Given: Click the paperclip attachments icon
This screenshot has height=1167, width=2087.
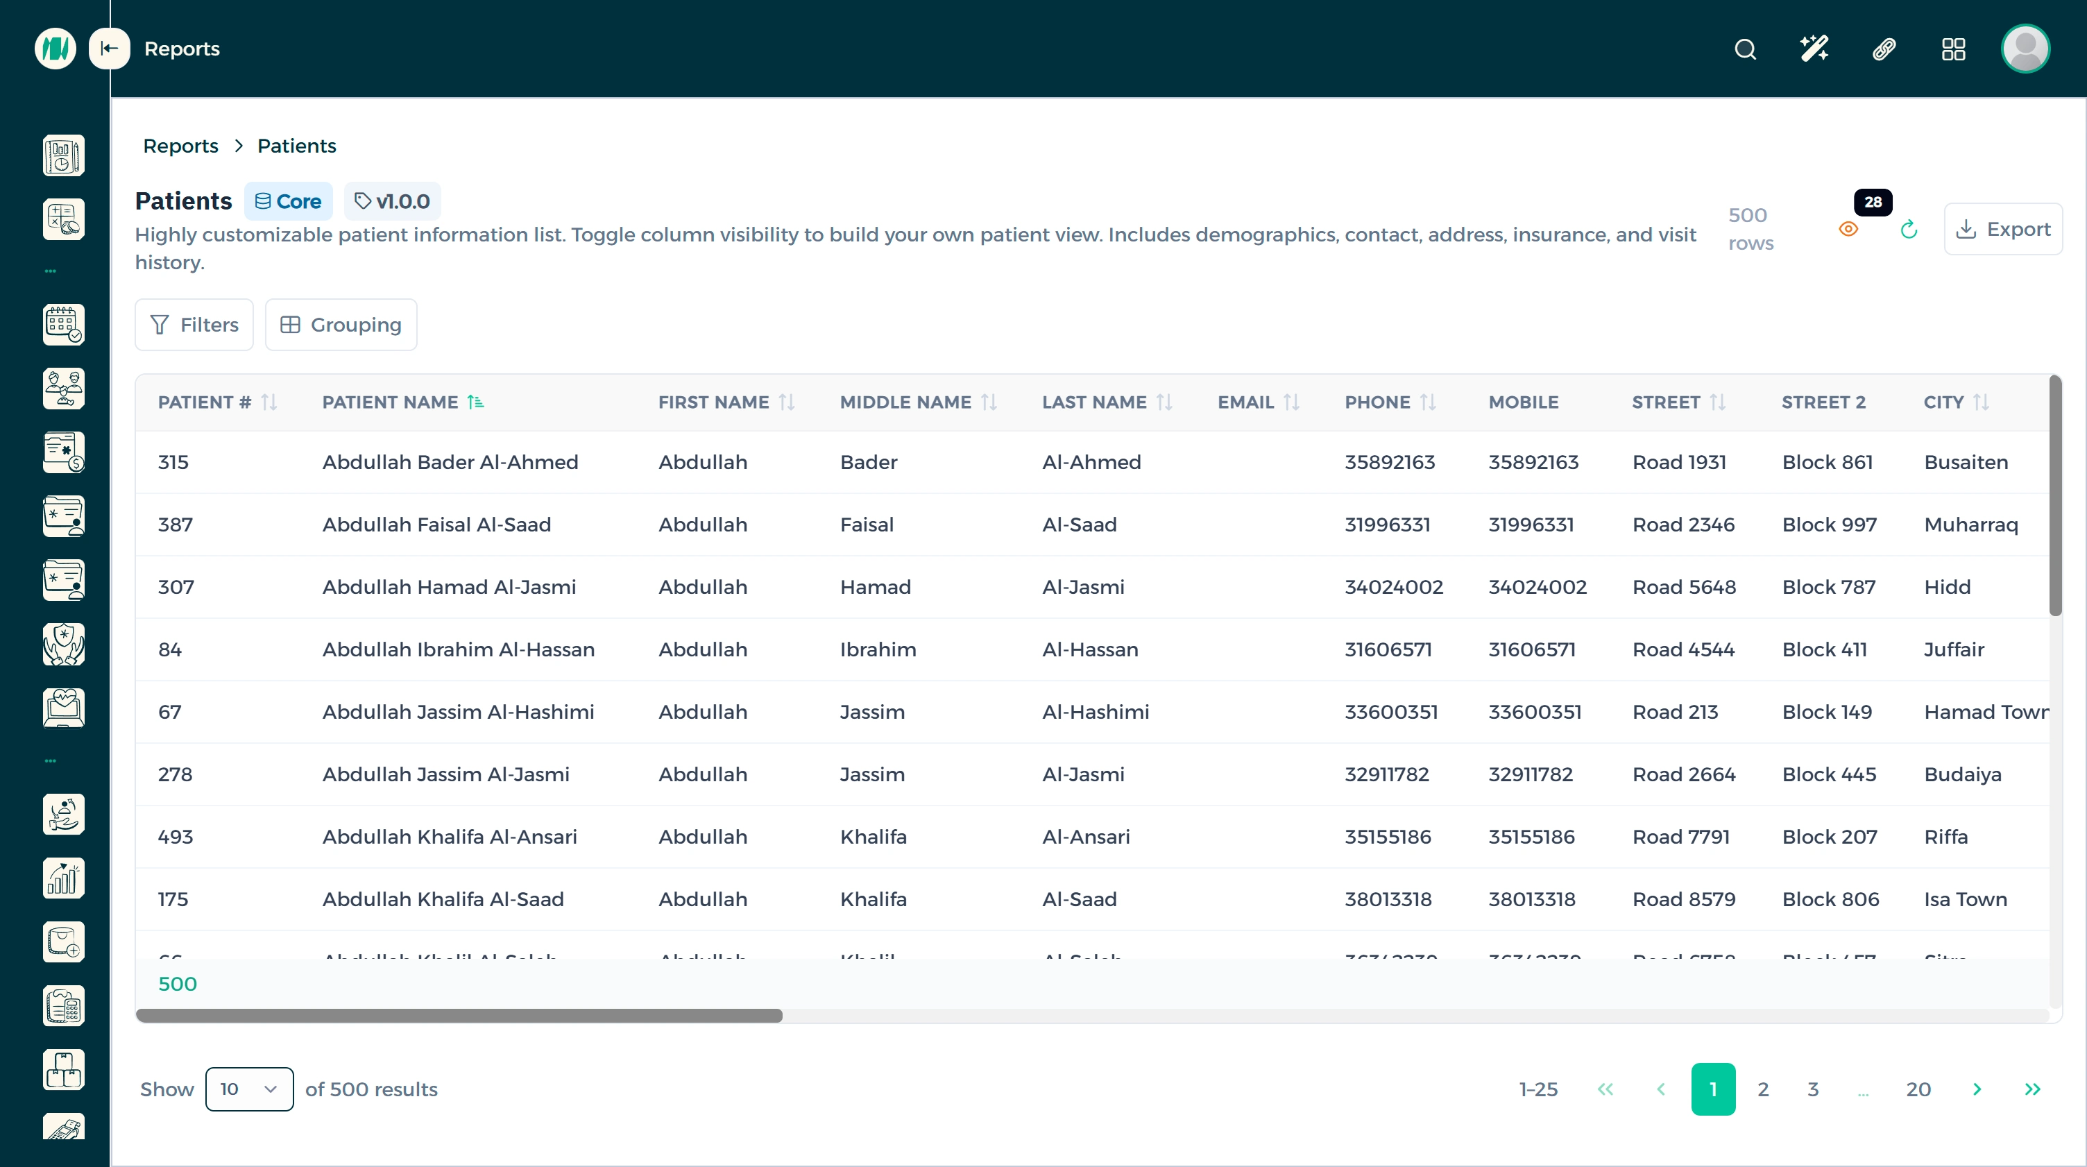Looking at the screenshot, I should 1884,49.
